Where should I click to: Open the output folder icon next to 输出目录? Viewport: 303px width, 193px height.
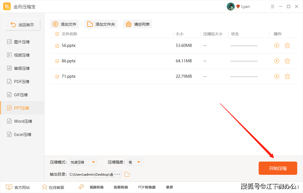[126, 174]
